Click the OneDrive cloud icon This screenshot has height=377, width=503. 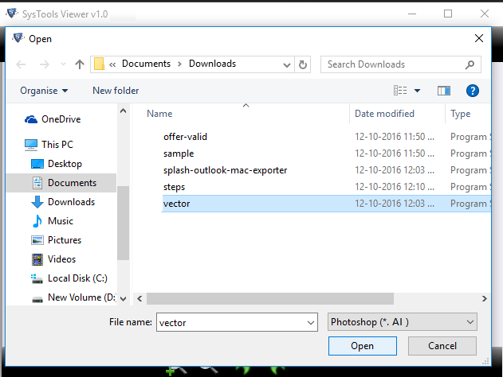(x=31, y=119)
